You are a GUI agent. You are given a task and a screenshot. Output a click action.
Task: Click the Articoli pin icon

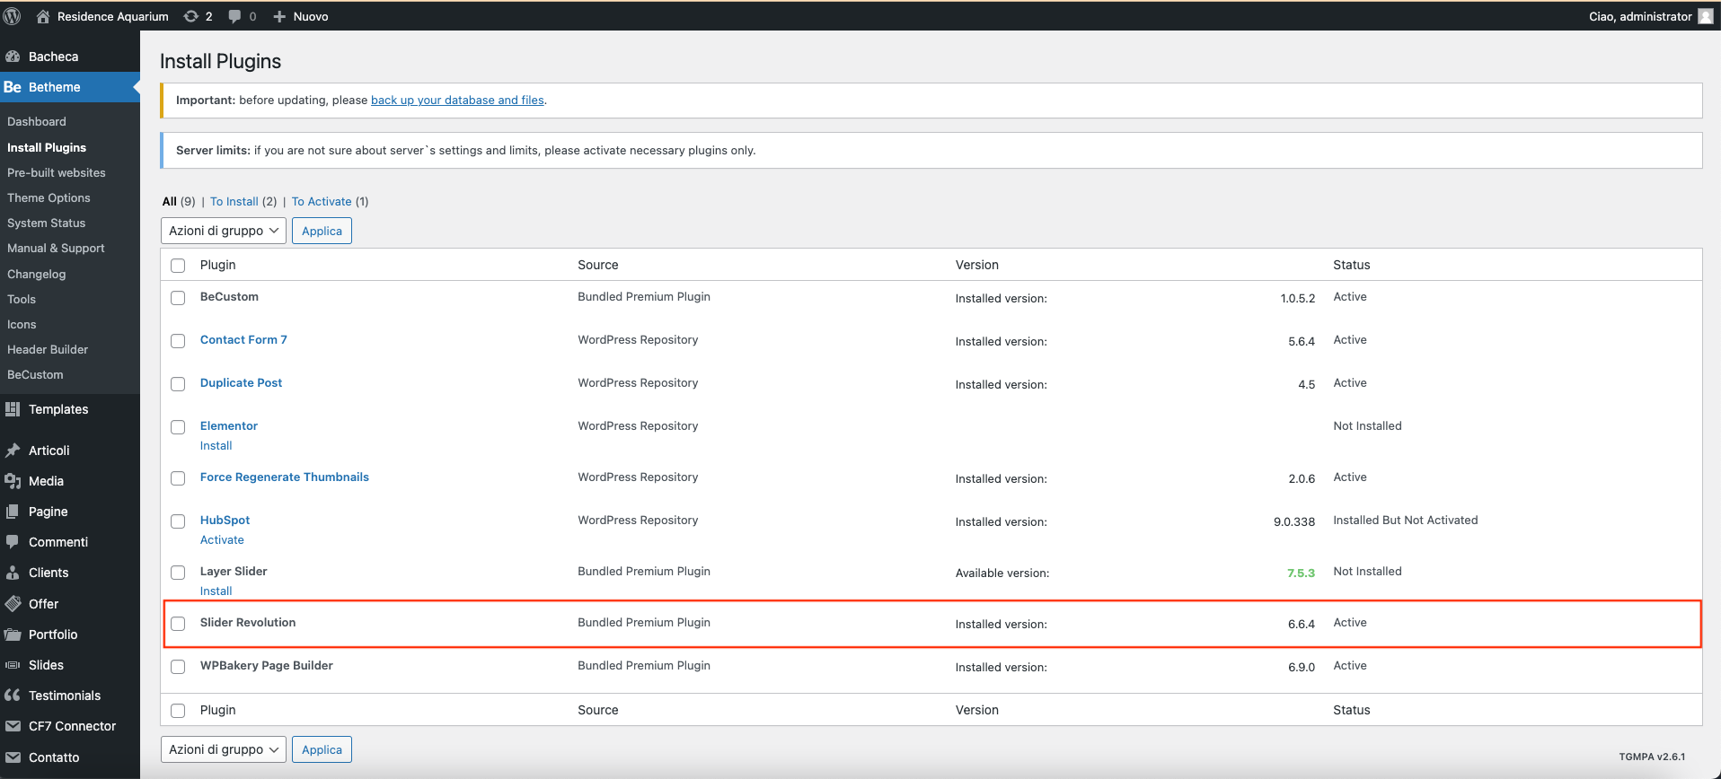pos(13,451)
